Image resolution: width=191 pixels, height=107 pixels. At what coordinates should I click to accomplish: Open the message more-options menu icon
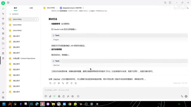[76, 83]
